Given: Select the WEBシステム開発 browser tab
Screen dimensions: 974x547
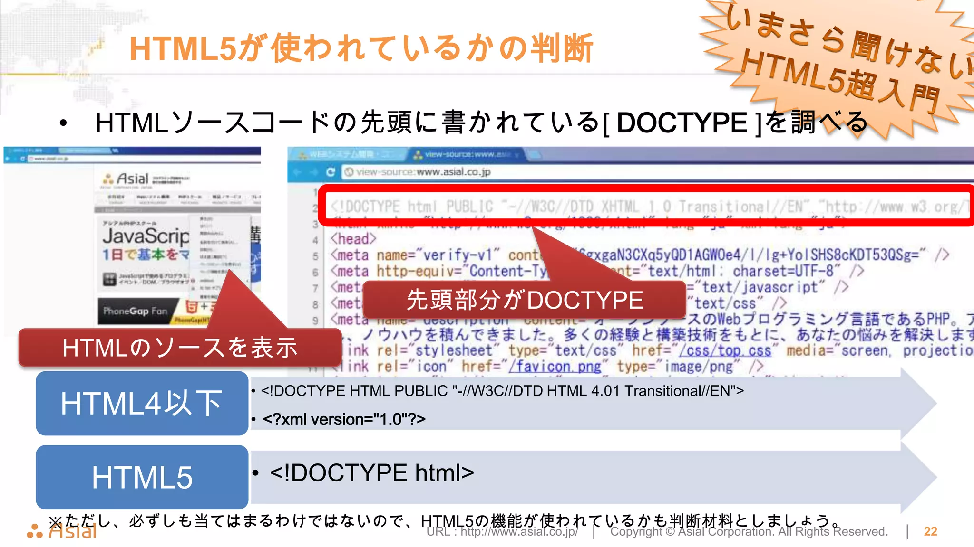Looking at the screenshot, I should pyautogui.click(x=347, y=154).
